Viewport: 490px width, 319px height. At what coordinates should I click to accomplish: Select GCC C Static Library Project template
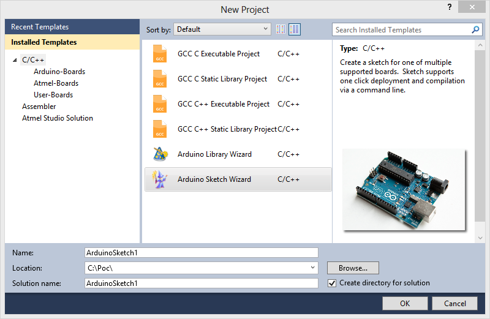click(x=238, y=79)
